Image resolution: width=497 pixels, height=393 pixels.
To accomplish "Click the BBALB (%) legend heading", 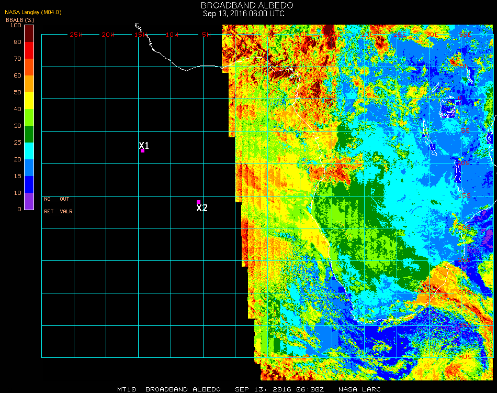I will click(16, 19).
